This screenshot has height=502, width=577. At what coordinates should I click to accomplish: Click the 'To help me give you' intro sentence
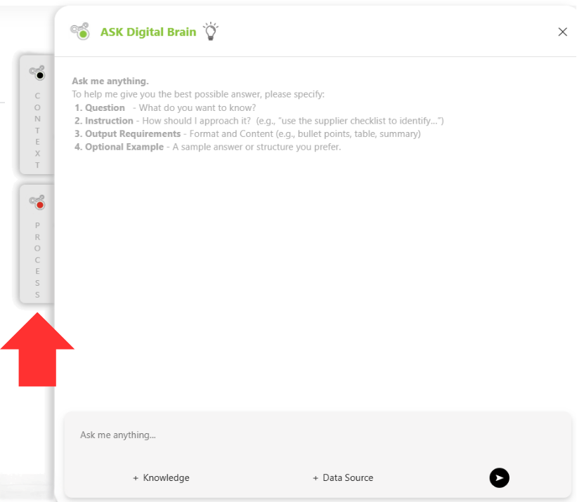point(198,94)
